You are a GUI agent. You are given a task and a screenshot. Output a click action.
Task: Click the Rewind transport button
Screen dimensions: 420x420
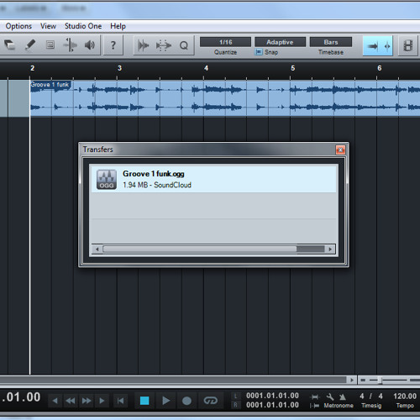click(x=71, y=401)
